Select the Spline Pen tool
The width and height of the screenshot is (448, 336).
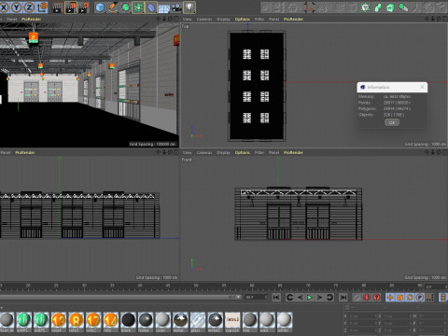click(113, 7)
